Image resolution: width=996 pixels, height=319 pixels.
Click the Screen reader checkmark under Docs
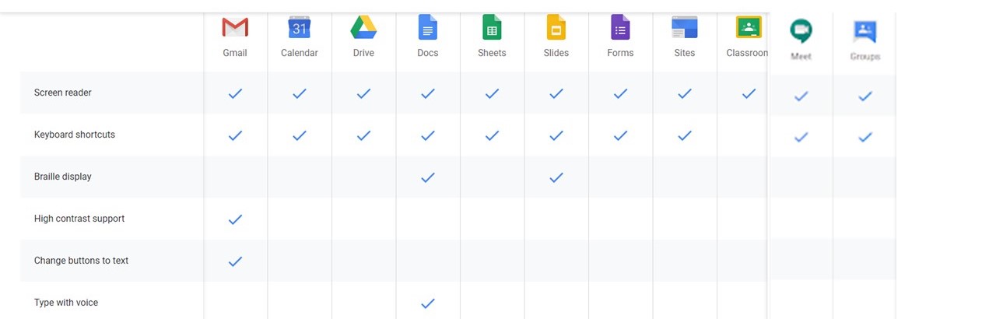tap(428, 93)
